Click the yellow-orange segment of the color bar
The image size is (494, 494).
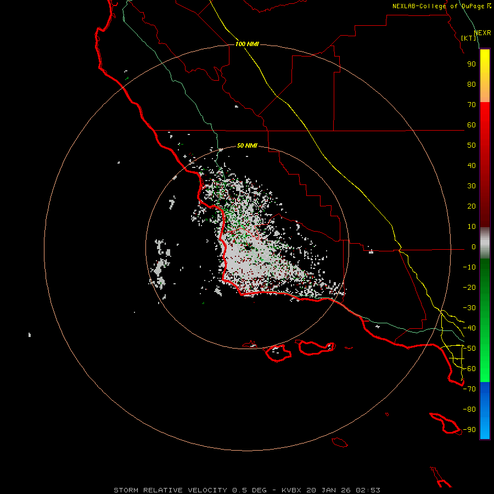coord(485,76)
